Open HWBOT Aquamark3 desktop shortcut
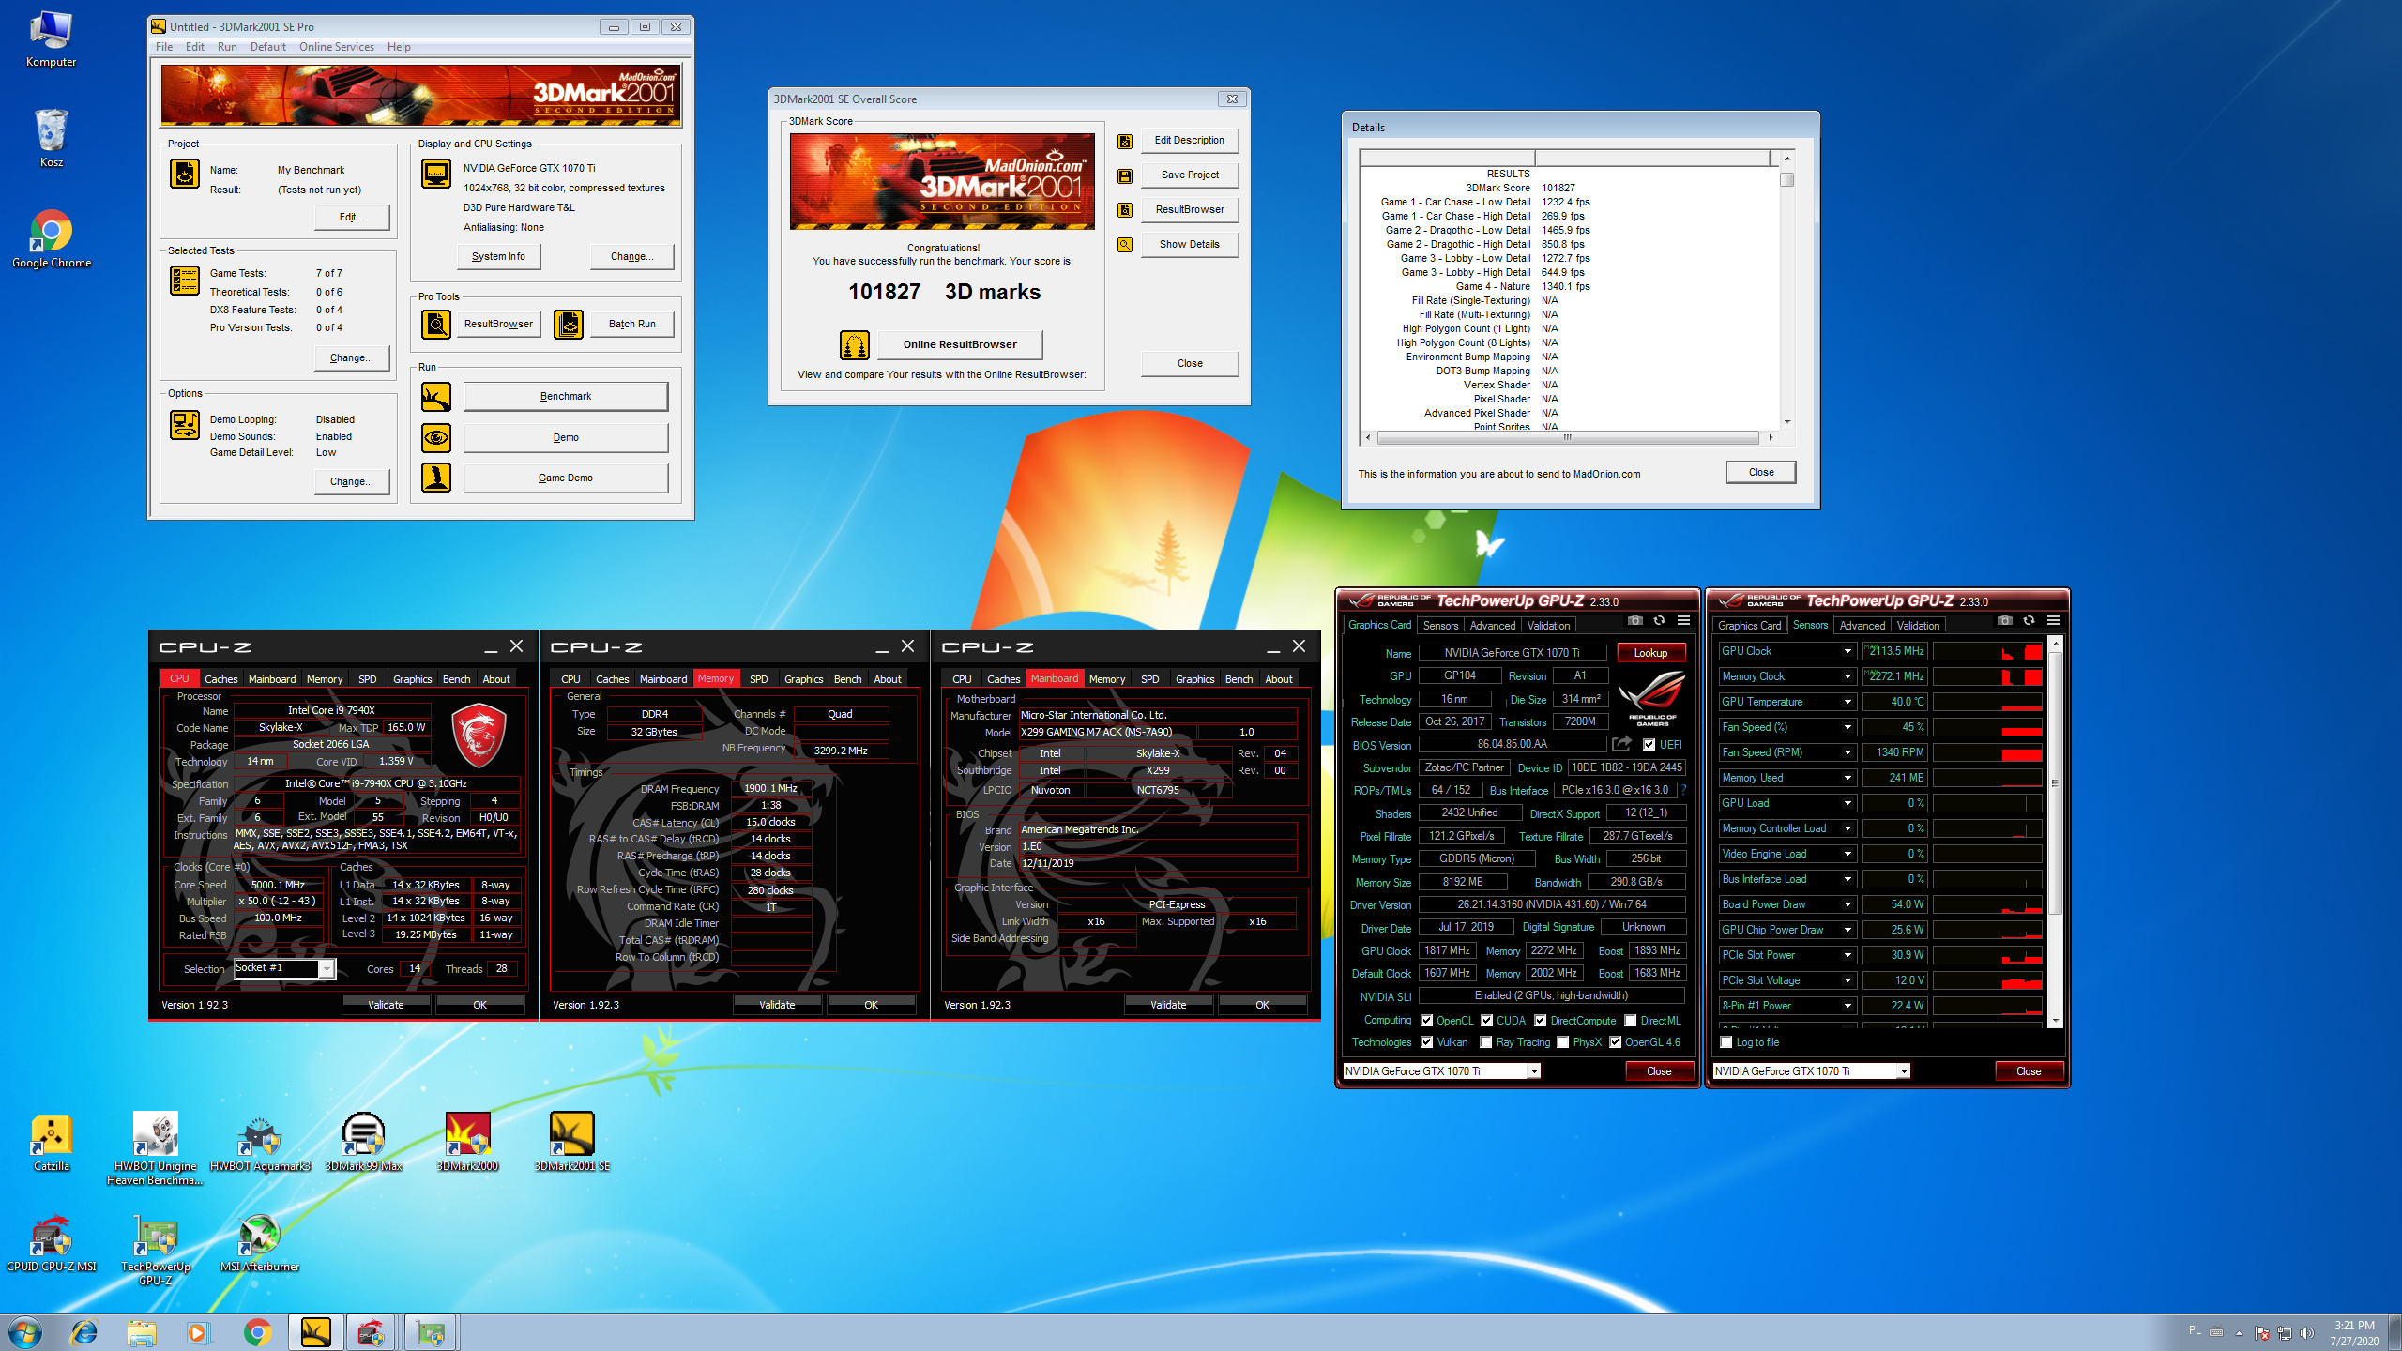 tap(260, 1143)
